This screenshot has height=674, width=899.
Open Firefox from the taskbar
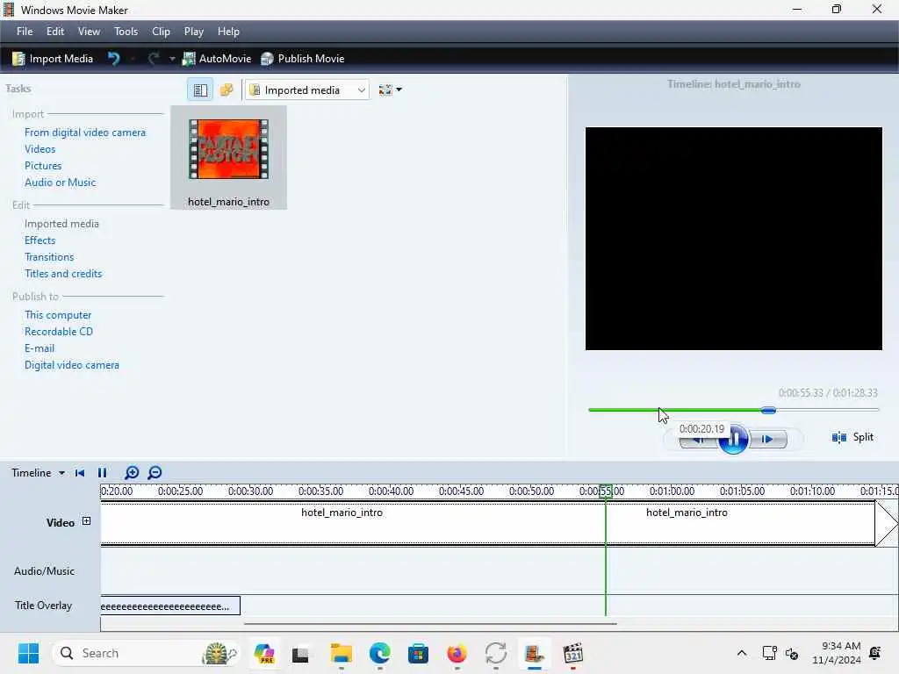[457, 653]
